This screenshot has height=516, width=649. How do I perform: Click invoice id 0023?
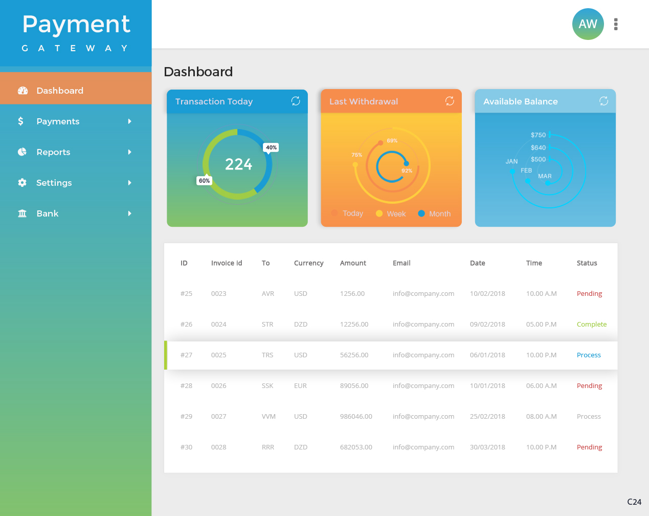coord(218,294)
